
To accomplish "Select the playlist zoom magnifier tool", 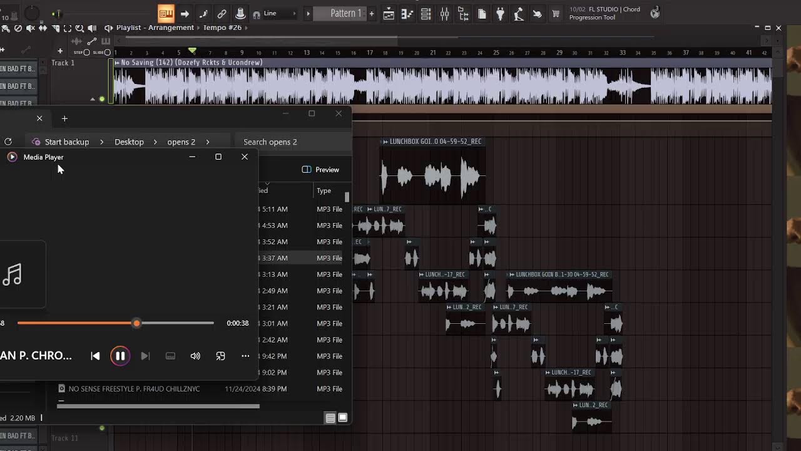I will click(x=79, y=28).
